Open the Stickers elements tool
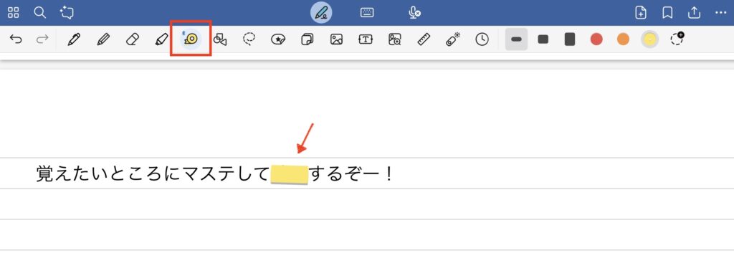Screen dimensions: 734x276 click(278, 39)
